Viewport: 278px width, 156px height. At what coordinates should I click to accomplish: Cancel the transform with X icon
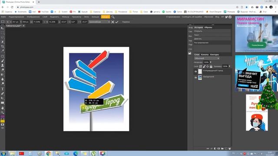(113, 22)
